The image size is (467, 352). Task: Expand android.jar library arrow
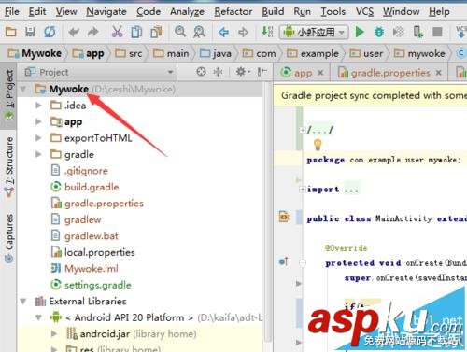point(54,333)
